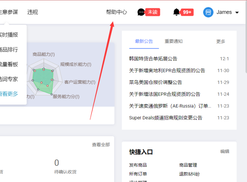Image resolution: width=247 pixels, height=182 pixels.
Task: Click 查看全部 to view all orders
Action: point(101,145)
